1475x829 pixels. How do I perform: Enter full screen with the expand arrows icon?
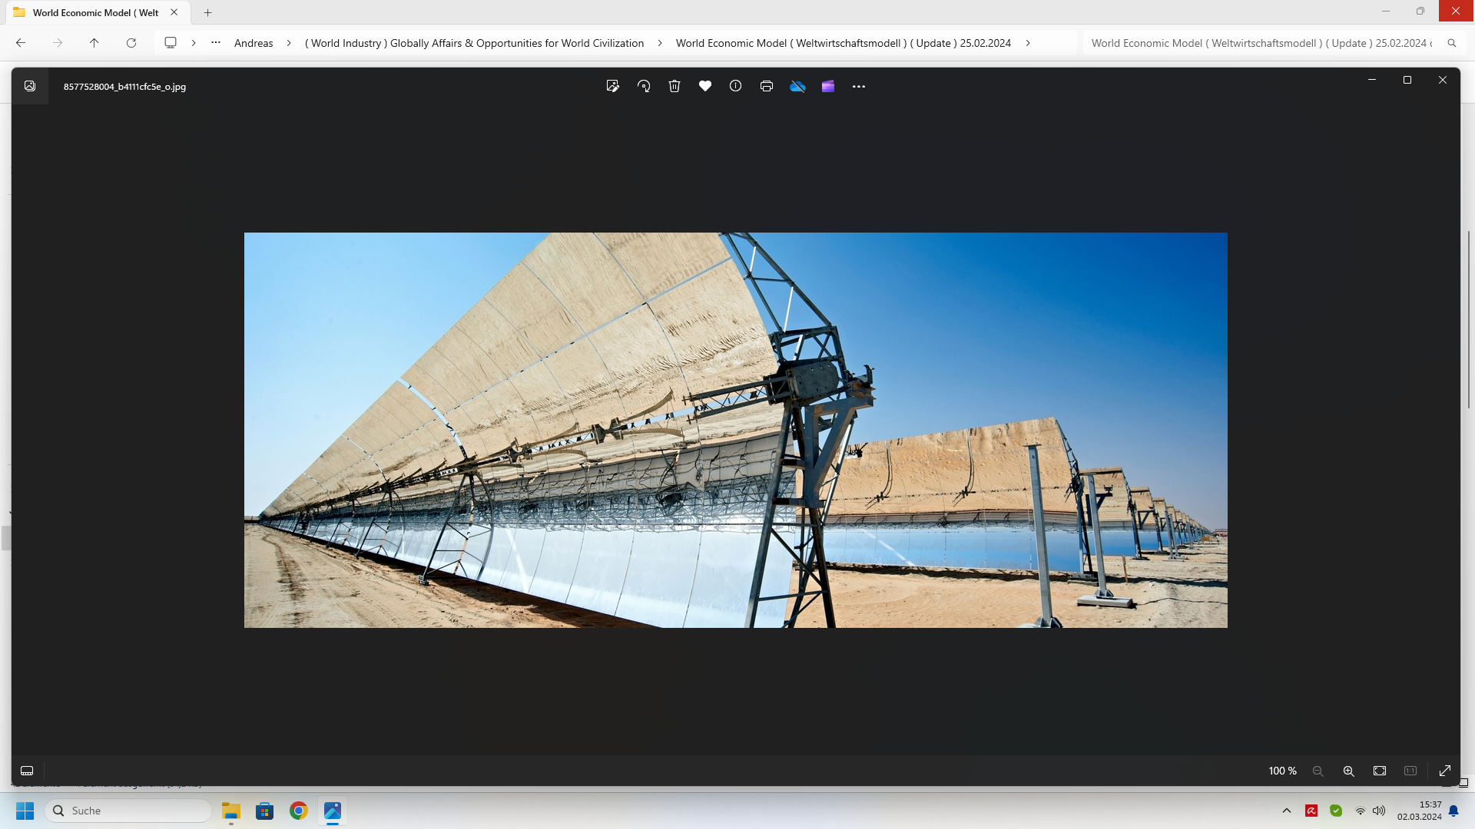1445,771
